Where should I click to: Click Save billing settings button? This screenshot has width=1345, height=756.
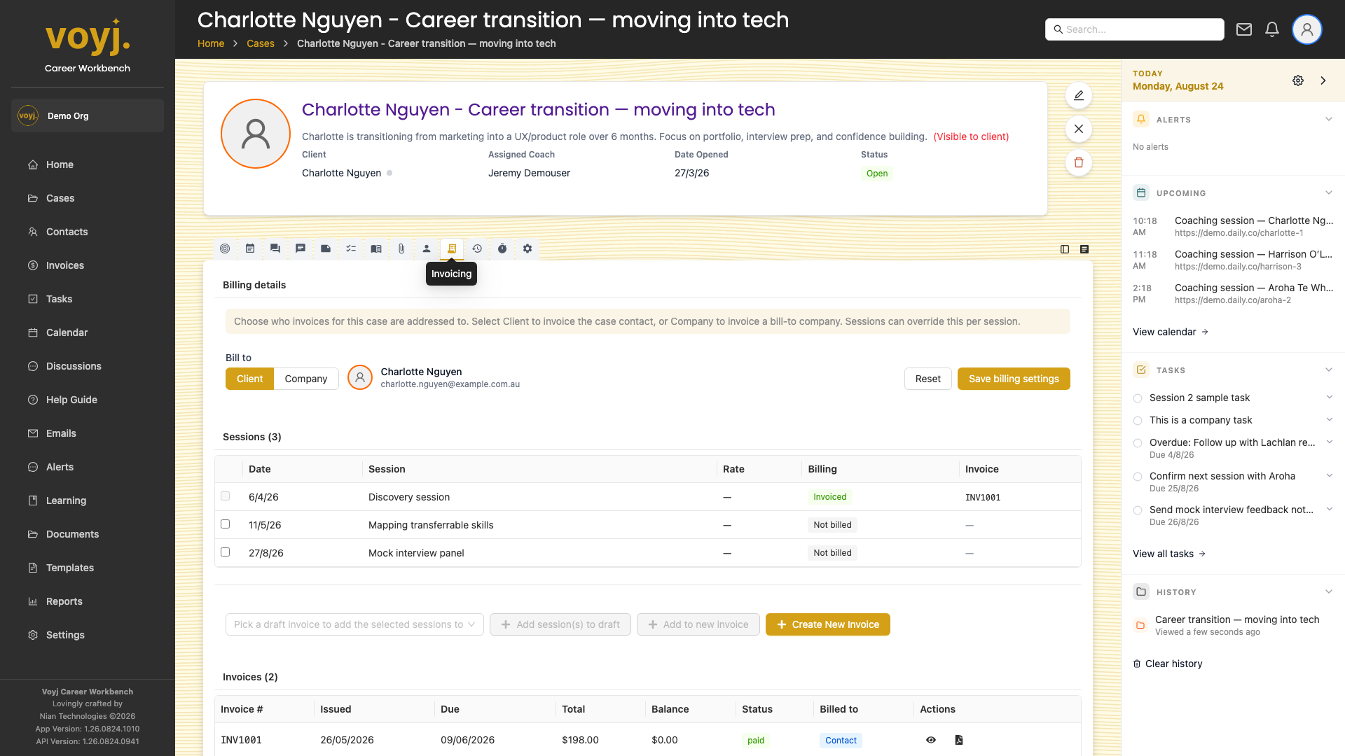point(1014,379)
